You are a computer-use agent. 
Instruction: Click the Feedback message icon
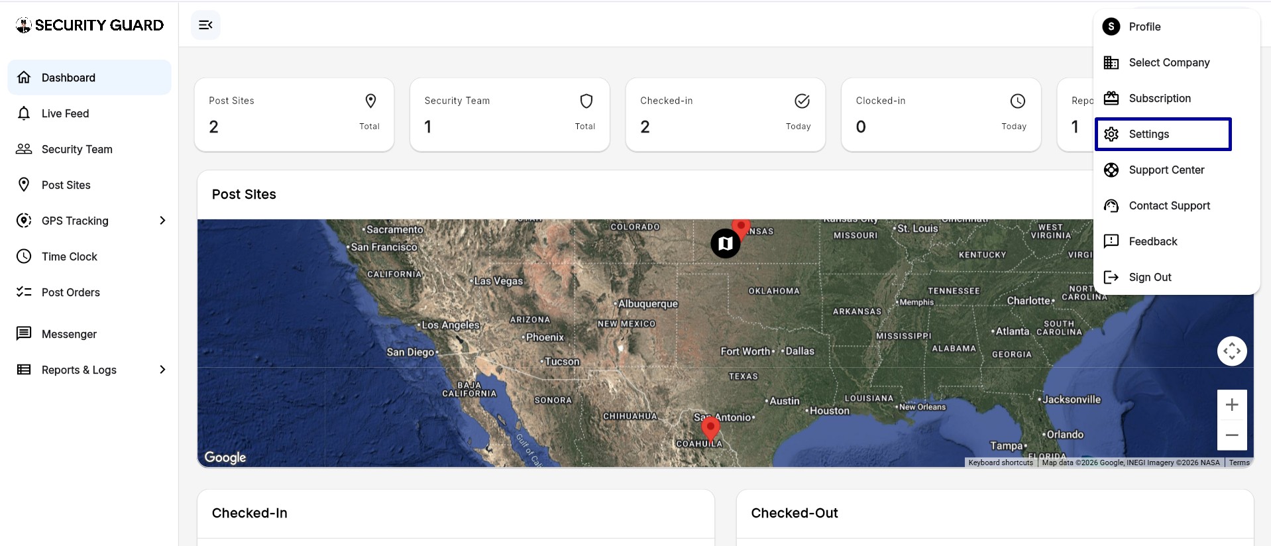point(1111,241)
